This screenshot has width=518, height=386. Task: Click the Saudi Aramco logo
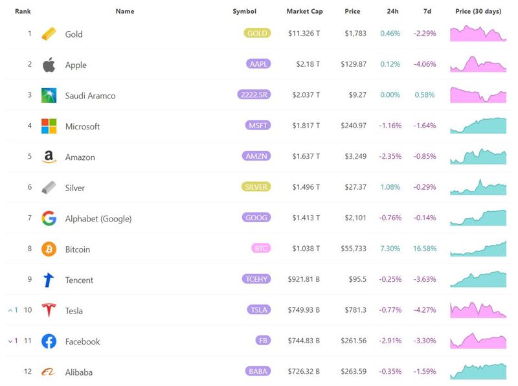coord(49,95)
